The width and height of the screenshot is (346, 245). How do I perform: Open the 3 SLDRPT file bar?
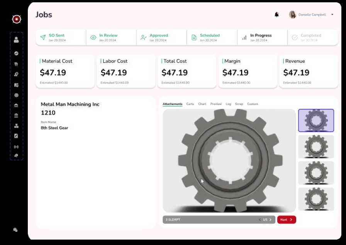[x=173, y=219]
